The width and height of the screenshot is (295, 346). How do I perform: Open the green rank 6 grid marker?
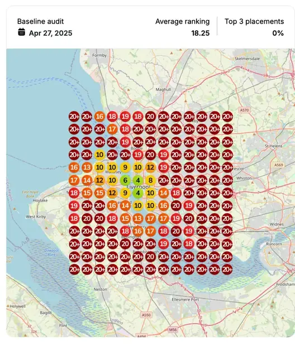[125, 180]
